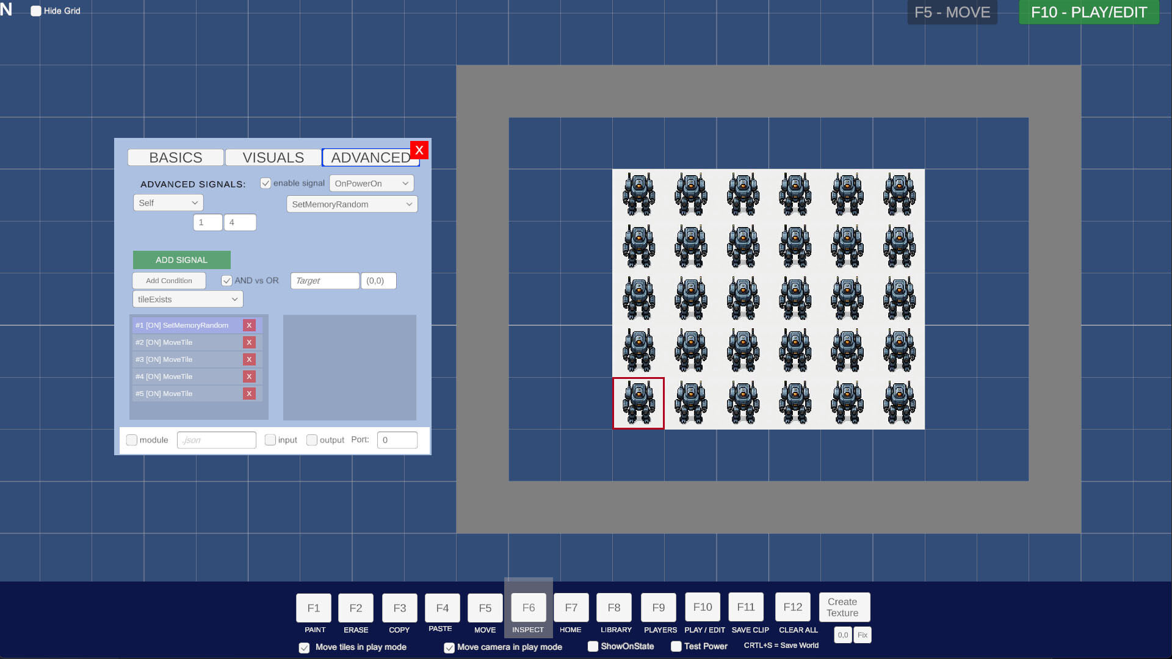The width and height of the screenshot is (1172, 659).
Task: Click the Target input field
Action: click(x=325, y=281)
